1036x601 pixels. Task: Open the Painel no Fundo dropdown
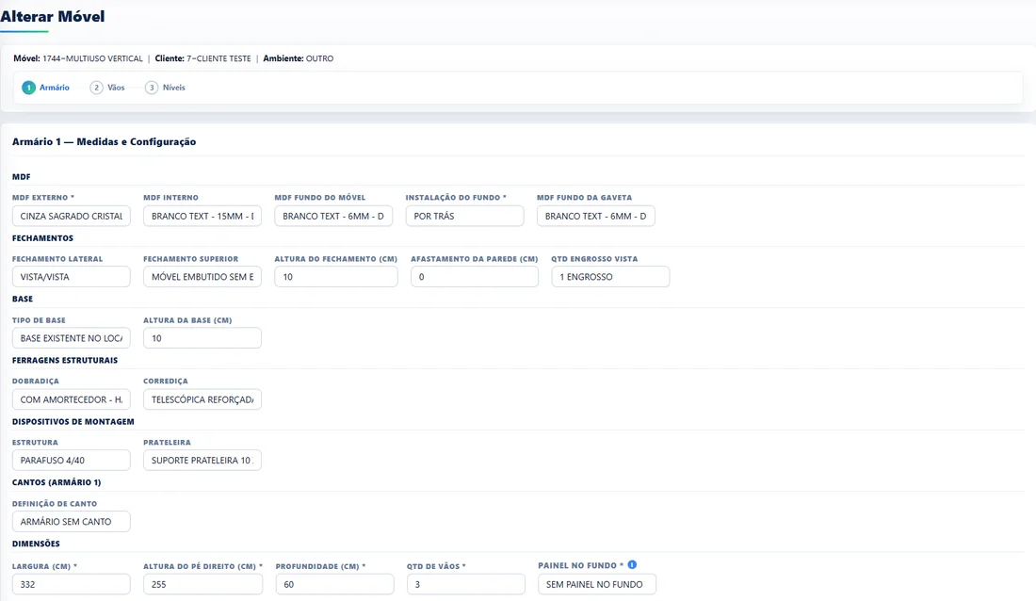point(597,584)
